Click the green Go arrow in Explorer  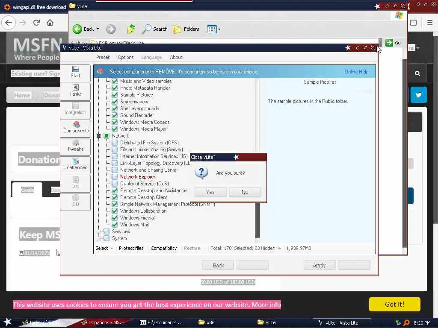click(x=389, y=43)
